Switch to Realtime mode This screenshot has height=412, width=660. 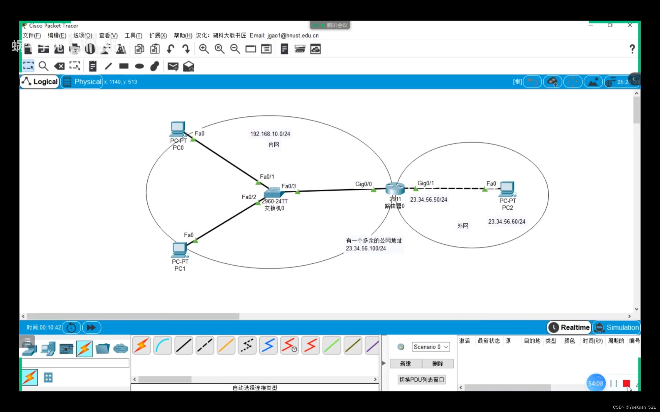[569, 327]
